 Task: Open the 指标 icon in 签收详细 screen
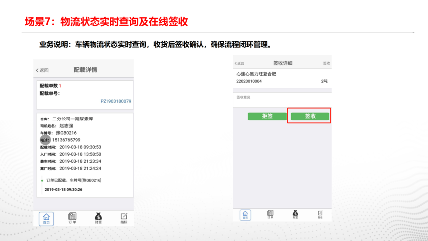[x=320, y=214]
